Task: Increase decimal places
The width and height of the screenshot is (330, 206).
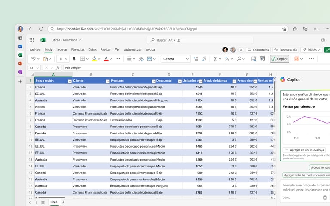Action: pos(196,59)
